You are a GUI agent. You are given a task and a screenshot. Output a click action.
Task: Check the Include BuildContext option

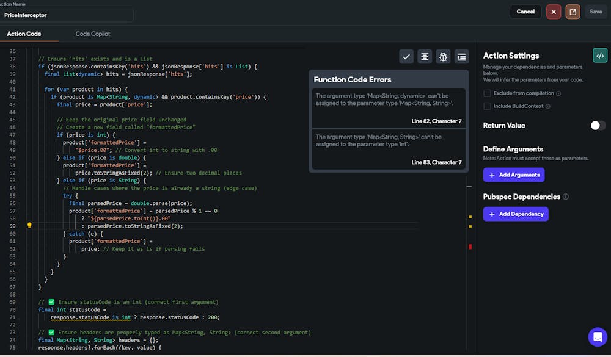(x=487, y=106)
